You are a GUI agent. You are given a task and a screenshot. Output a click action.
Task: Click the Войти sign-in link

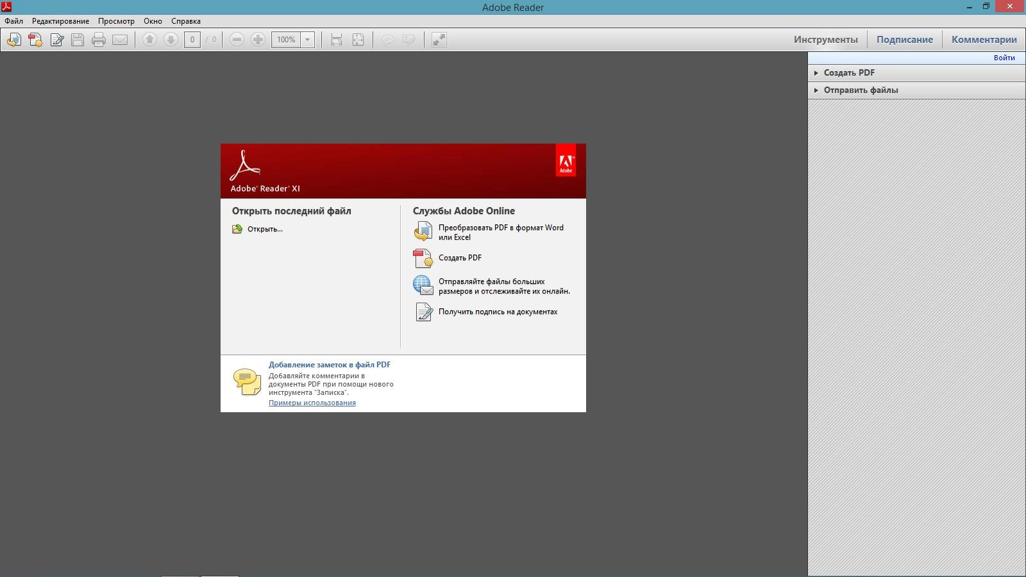(1004, 58)
